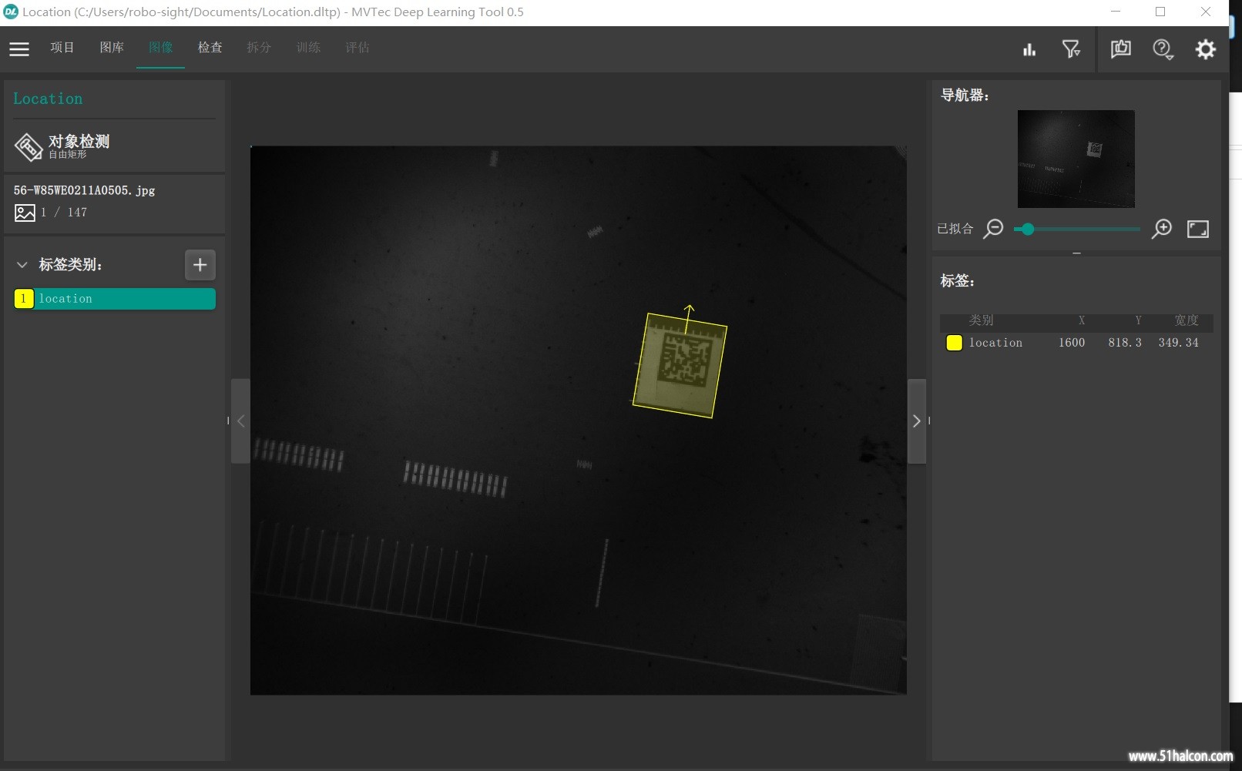Image resolution: width=1242 pixels, height=771 pixels.
Task: Click the width value 349.34
Action: (1178, 343)
